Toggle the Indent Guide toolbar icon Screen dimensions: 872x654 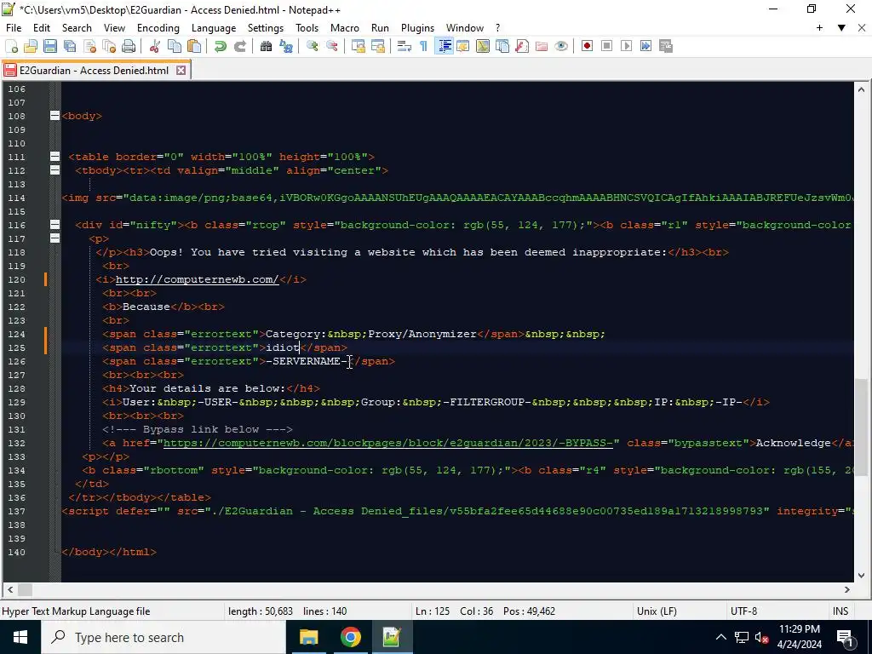(444, 46)
